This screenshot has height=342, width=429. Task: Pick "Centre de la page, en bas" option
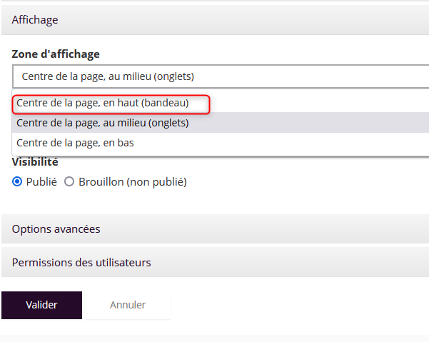coord(75,143)
